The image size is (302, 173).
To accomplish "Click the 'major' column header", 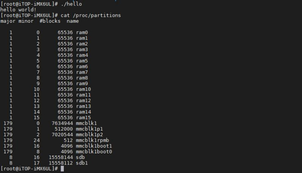I will click(8, 21).
